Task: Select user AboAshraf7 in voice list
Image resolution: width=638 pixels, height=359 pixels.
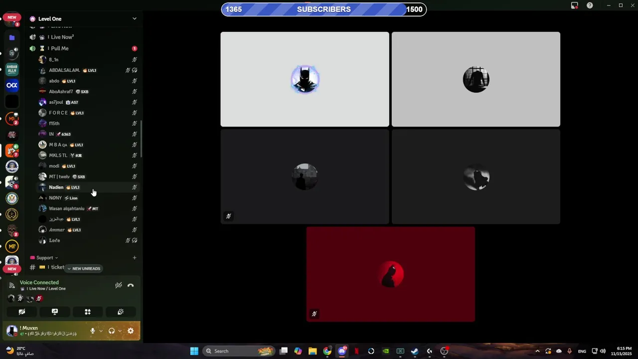Action: pyautogui.click(x=88, y=92)
